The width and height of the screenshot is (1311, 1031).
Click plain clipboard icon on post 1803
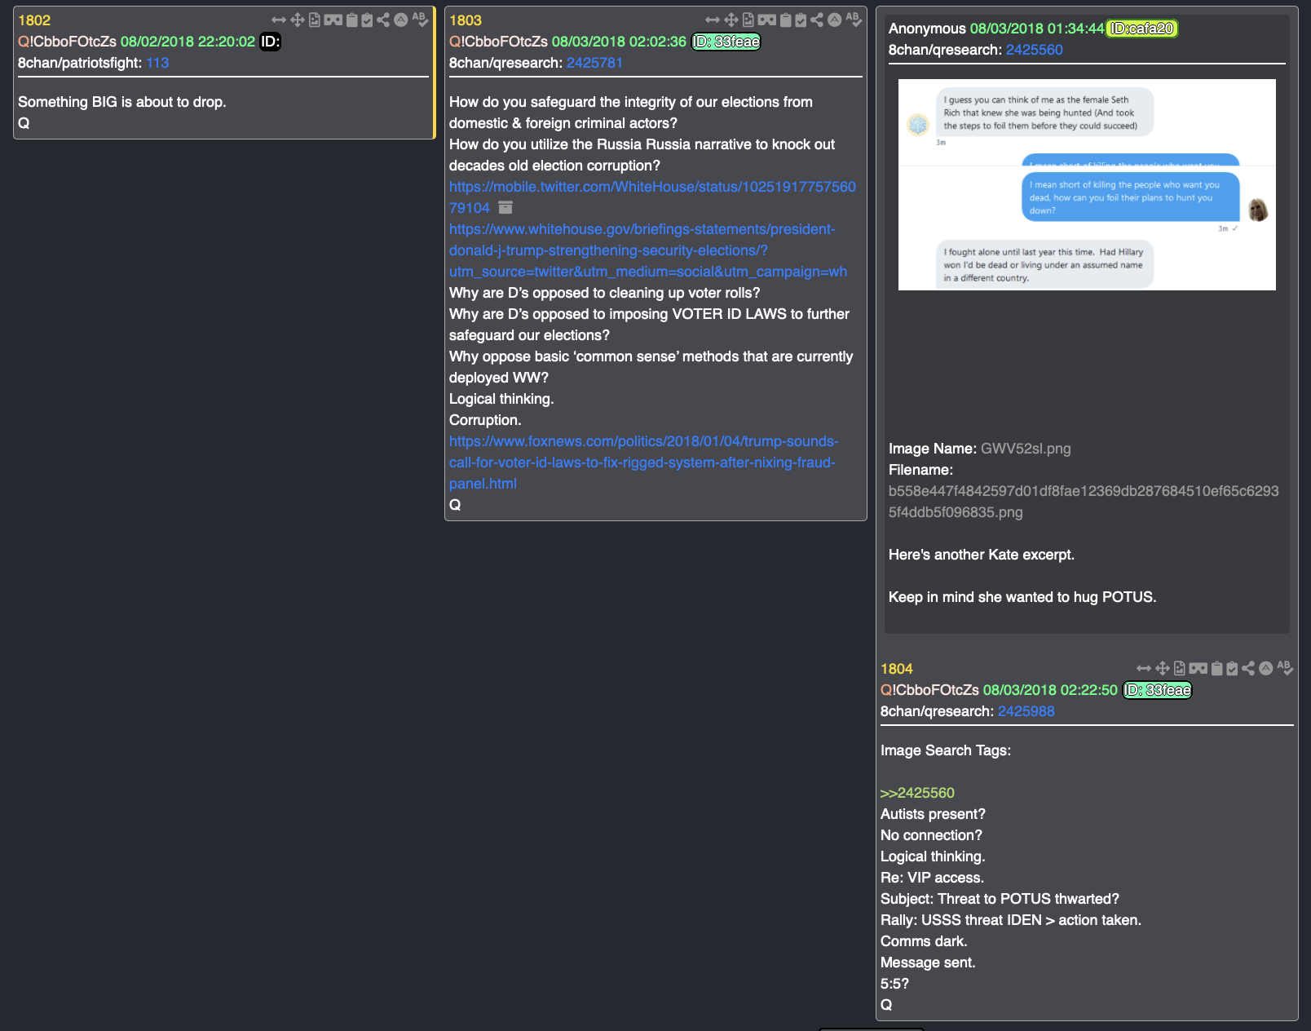(x=786, y=20)
